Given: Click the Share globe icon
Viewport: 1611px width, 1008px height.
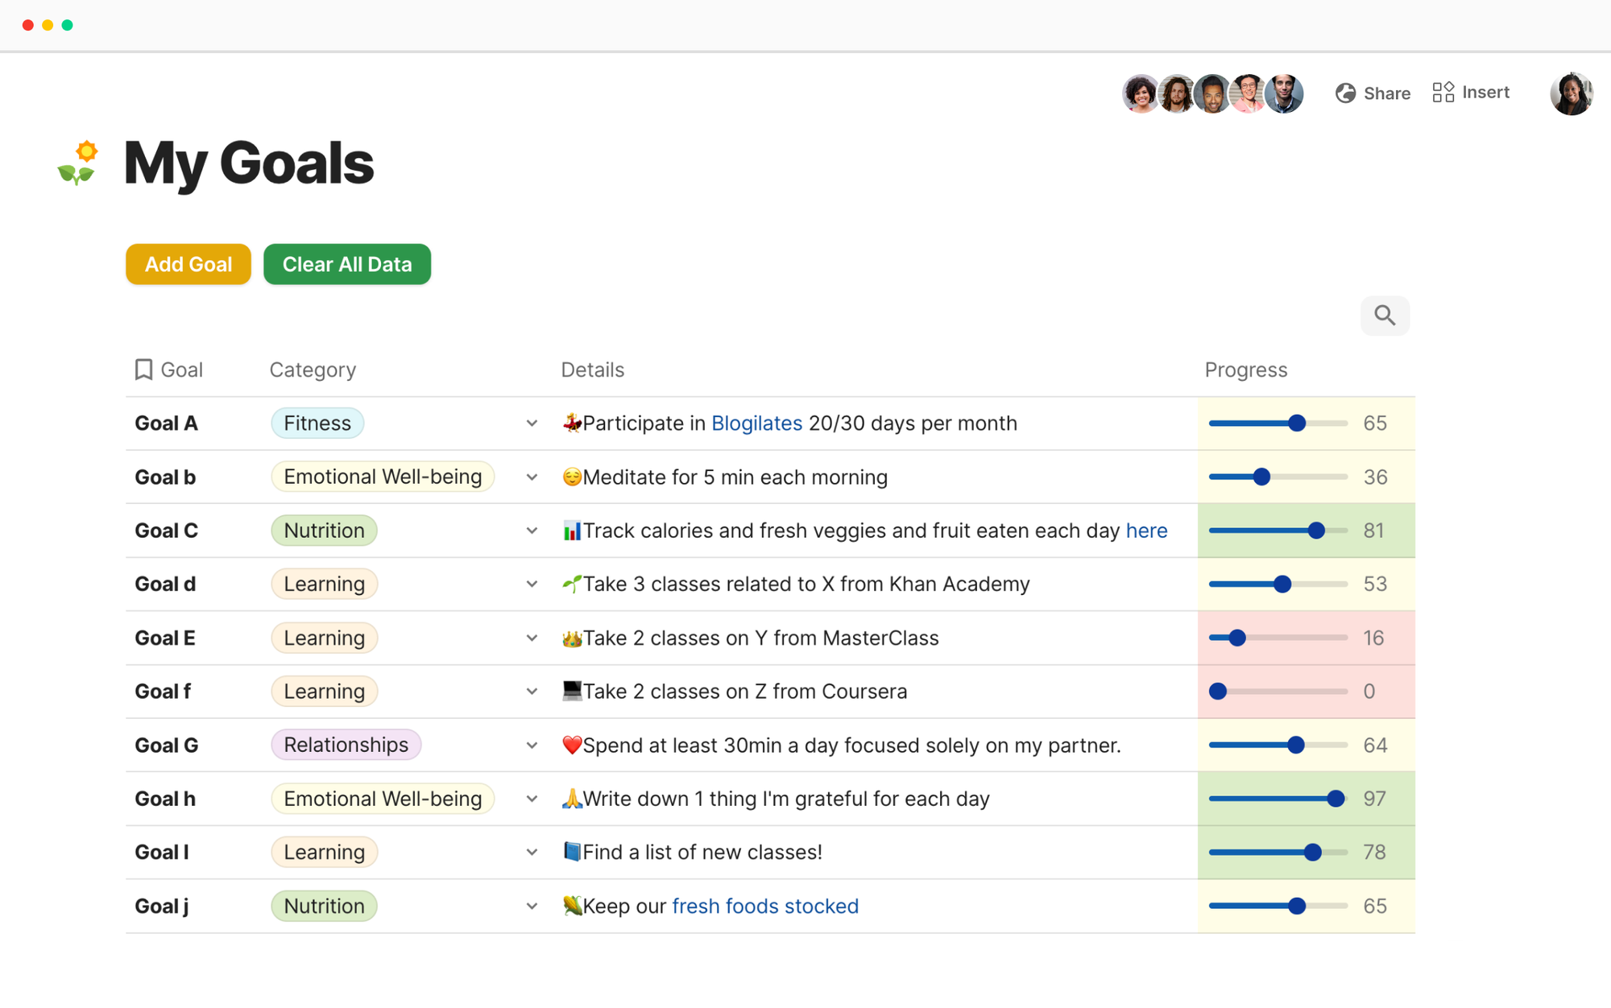Looking at the screenshot, I should point(1345,93).
